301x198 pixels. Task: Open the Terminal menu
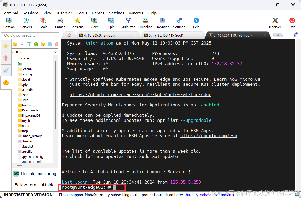[x=10, y=13]
